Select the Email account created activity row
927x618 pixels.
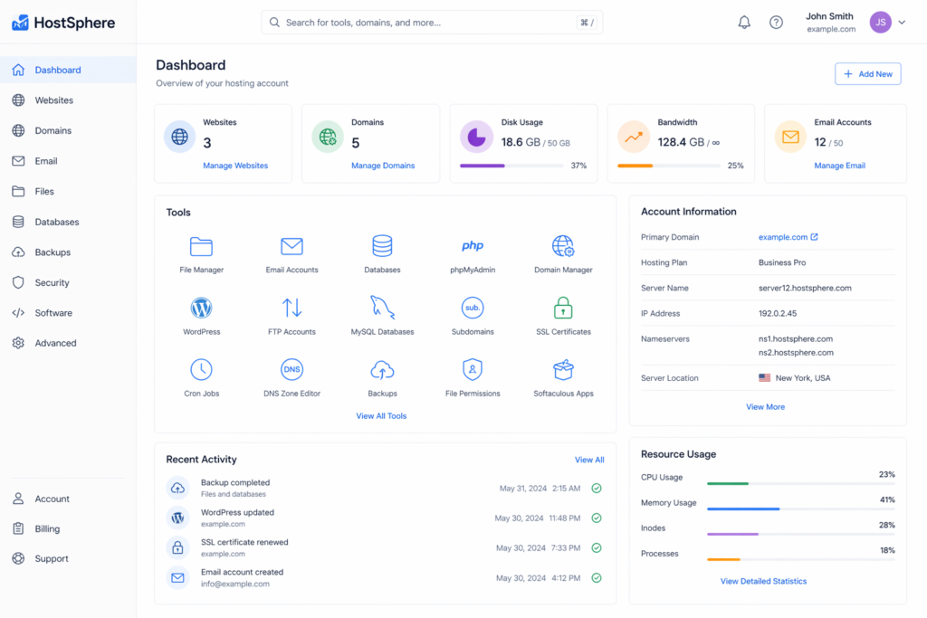coord(385,578)
